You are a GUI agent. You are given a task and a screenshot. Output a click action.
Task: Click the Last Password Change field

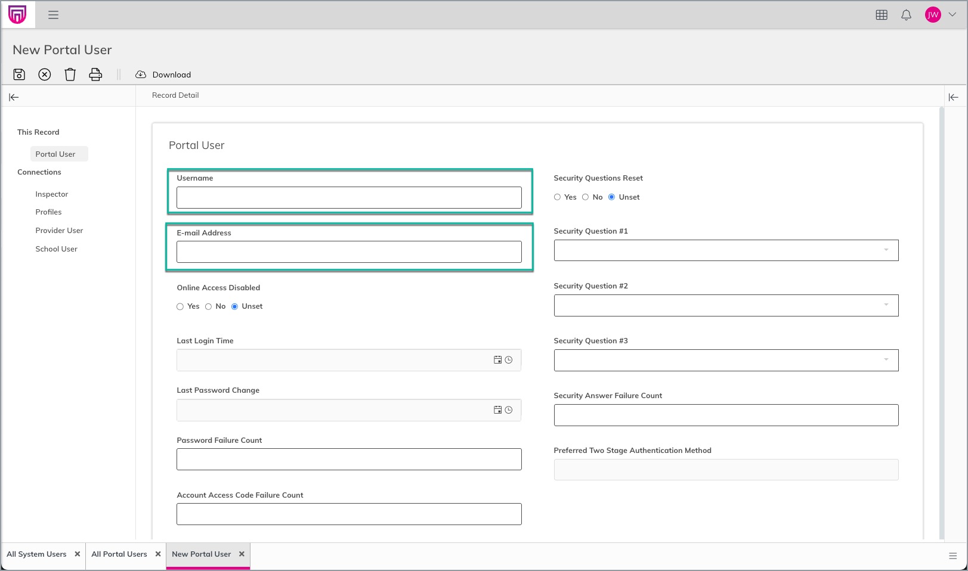tap(349, 410)
